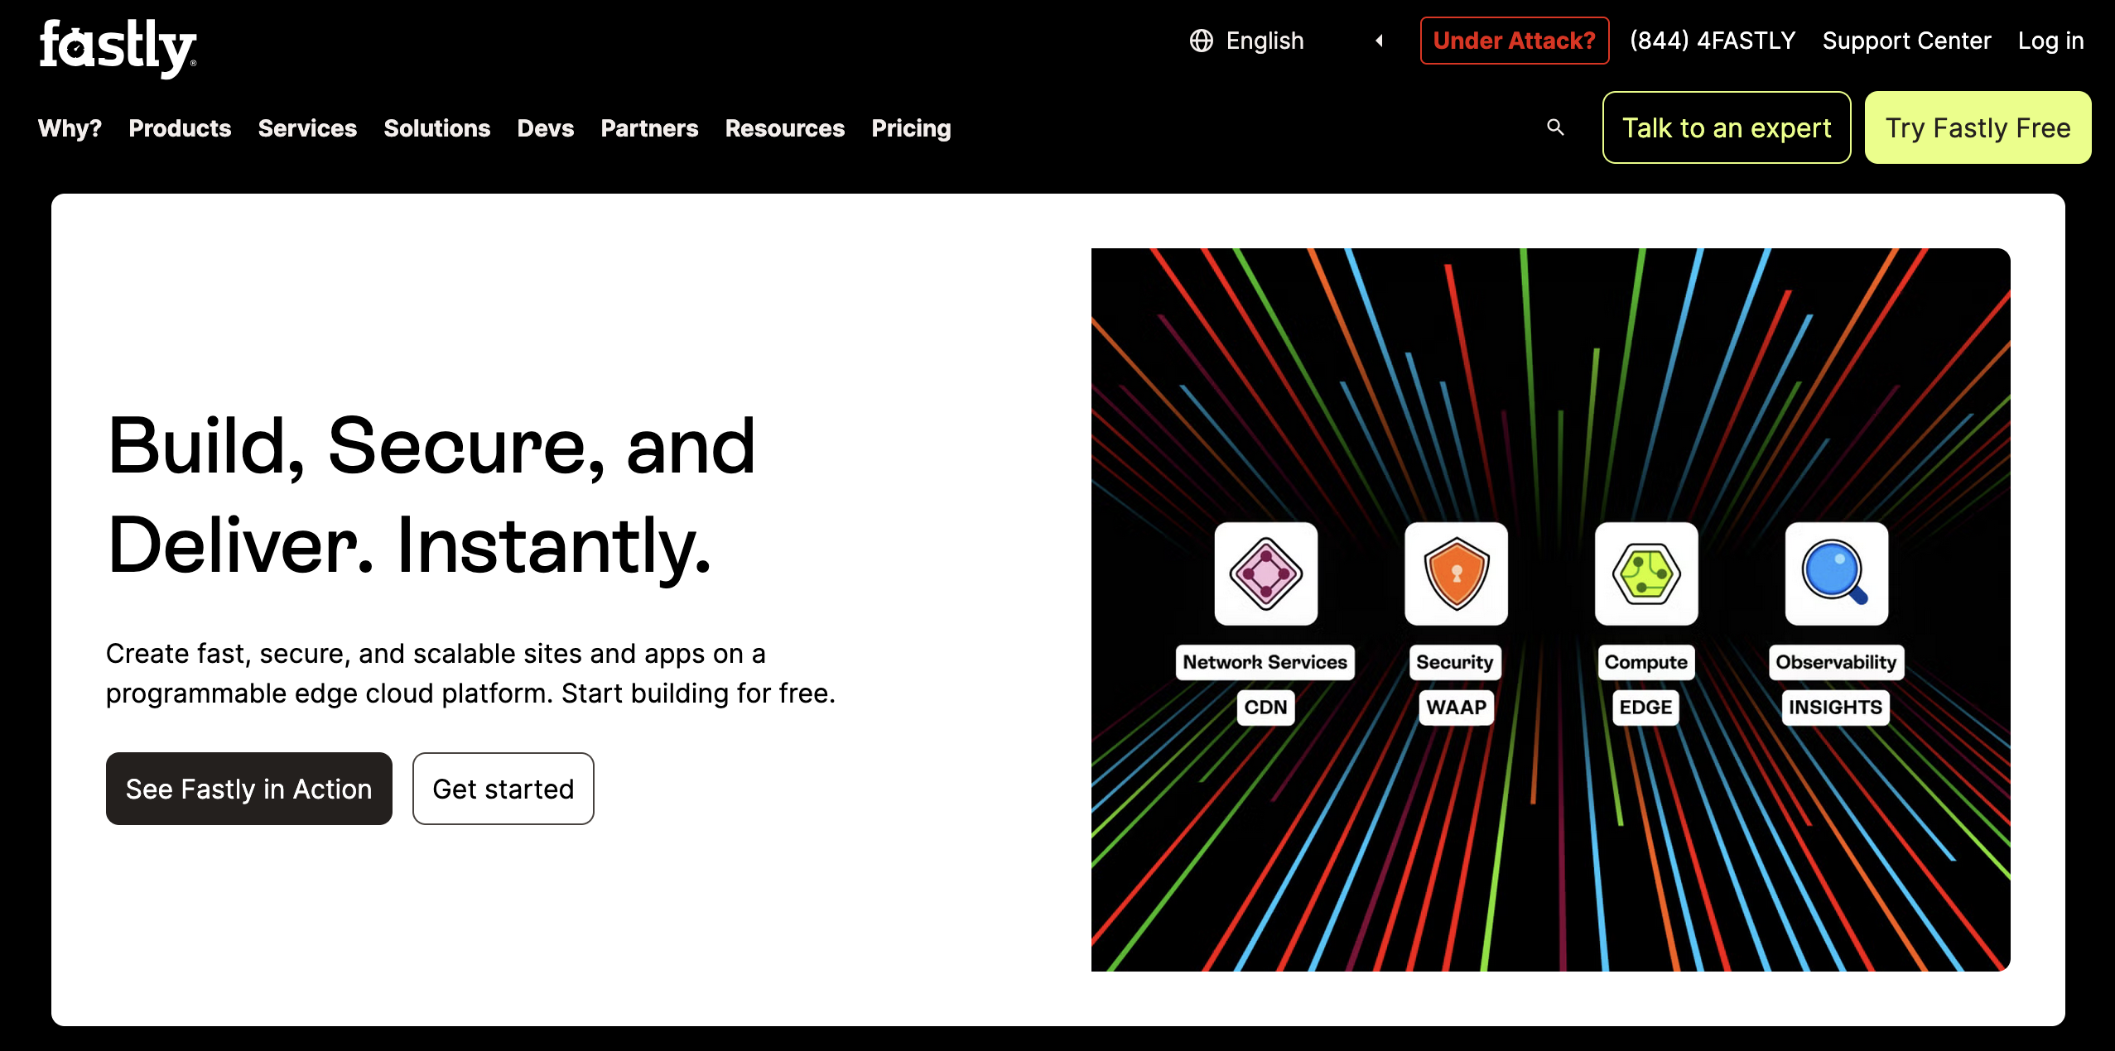Click See Fastly in Action button
The image size is (2115, 1051).
(x=248, y=789)
